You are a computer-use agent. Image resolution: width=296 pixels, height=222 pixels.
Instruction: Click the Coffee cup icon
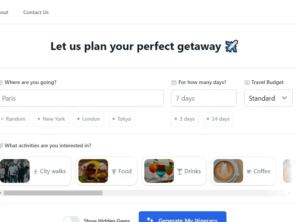(x=249, y=172)
